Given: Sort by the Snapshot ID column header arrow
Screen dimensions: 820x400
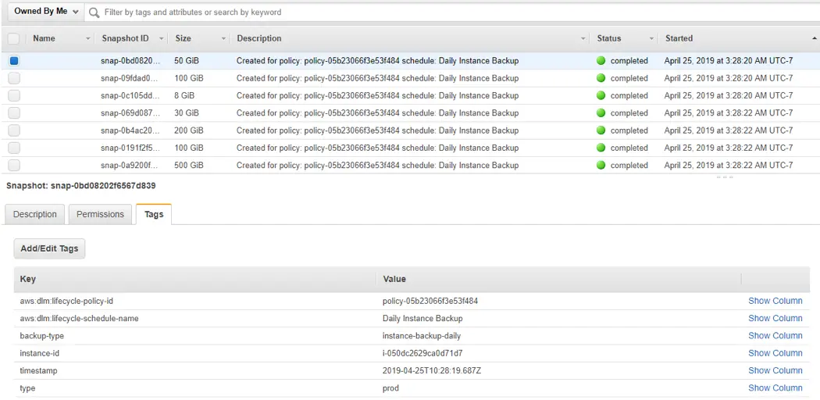Looking at the screenshot, I should (162, 38).
